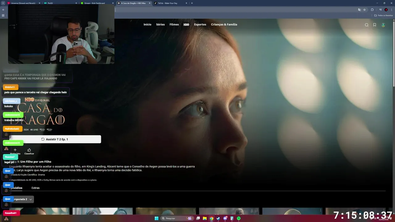The width and height of the screenshot is (395, 222).
Task: Click the Chrome translate page icon
Action: (359, 10)
